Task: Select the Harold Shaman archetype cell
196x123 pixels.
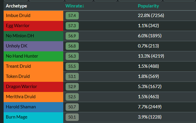Action: pos(33,107)
